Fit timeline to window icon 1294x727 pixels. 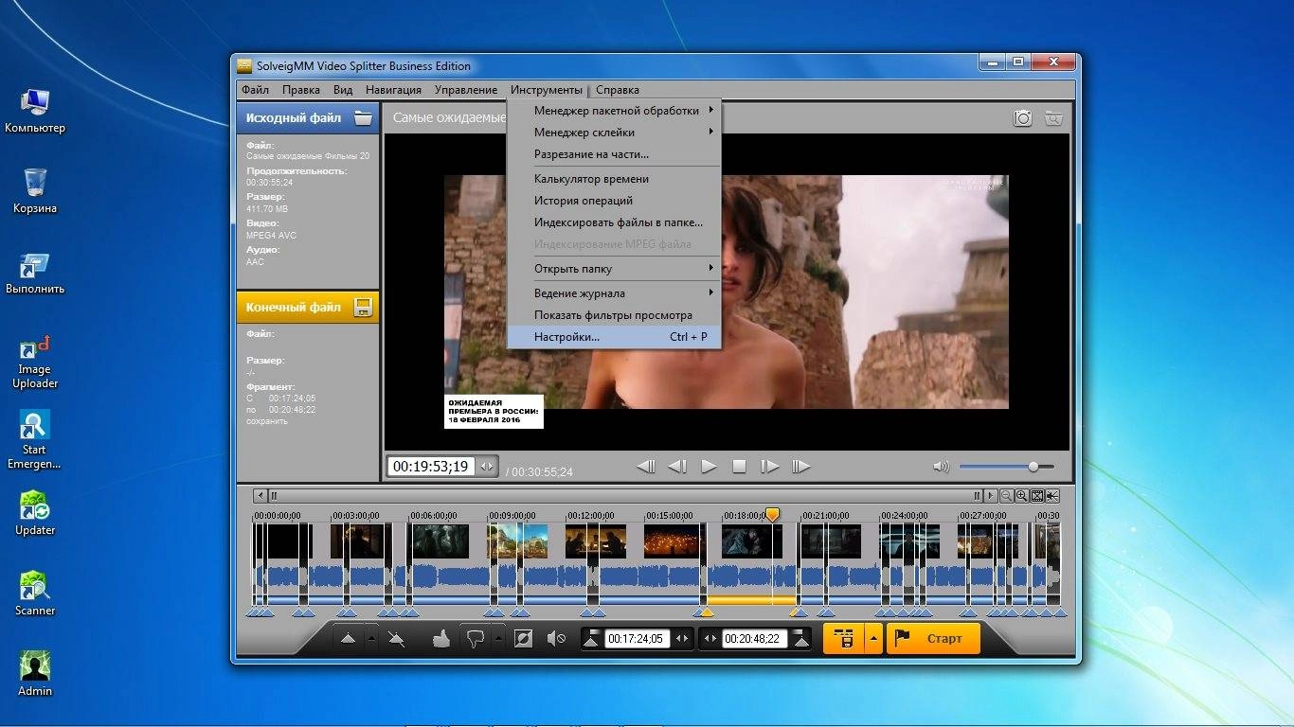click(x=1037, y=495)
